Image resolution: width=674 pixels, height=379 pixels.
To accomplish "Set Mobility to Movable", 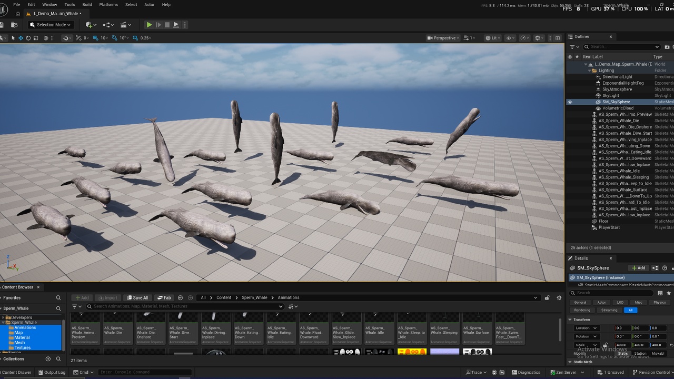I will point(658,354).
